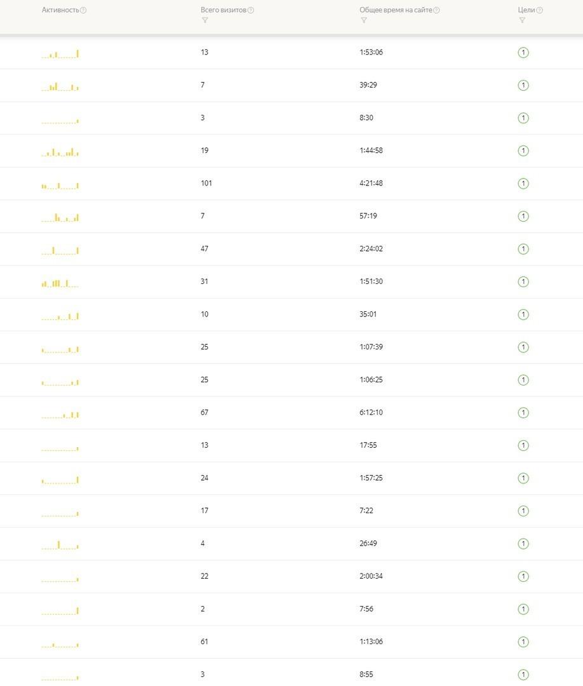This screenshot has width=583, height=686.
Task: Open the filter under Общее время на сайте
Action: 363,20
